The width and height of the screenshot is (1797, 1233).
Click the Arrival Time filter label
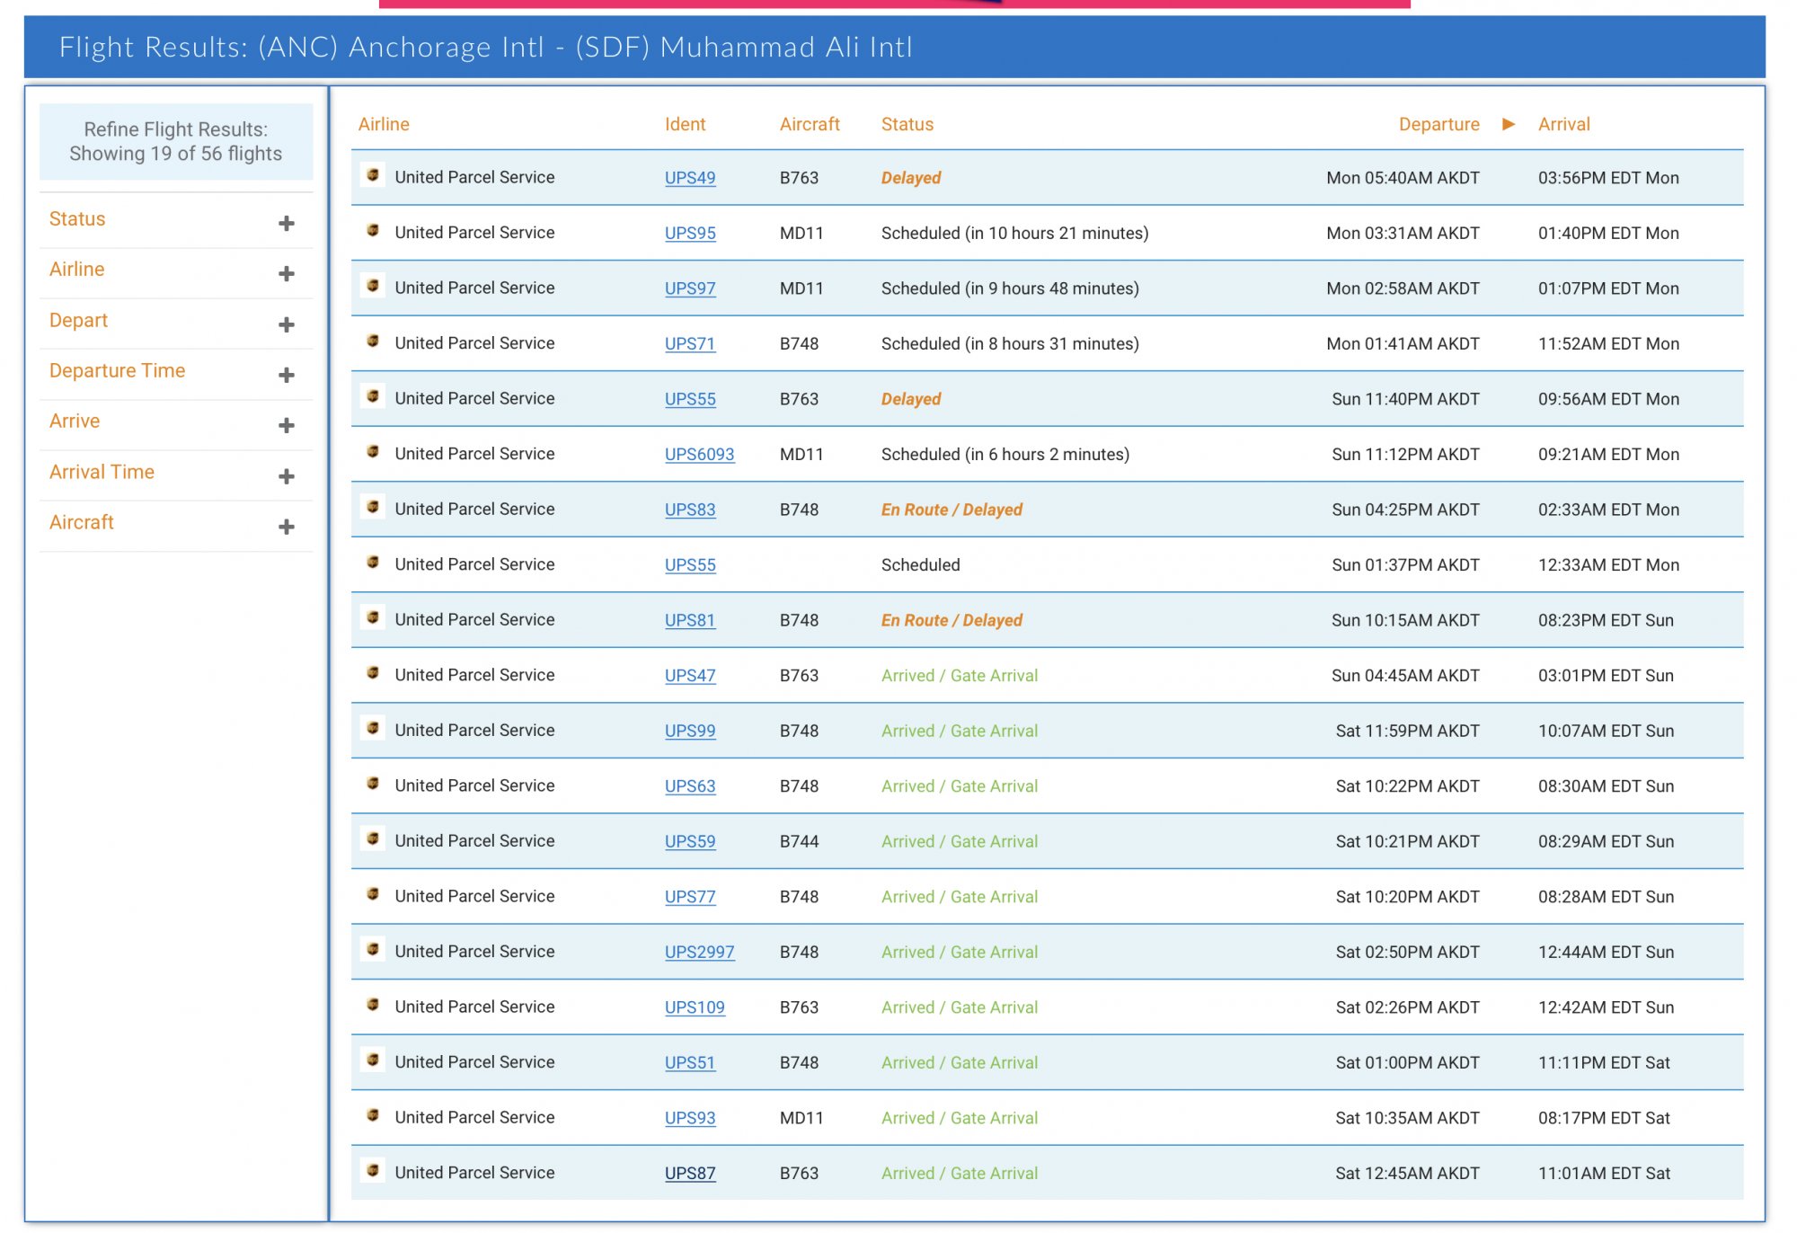coord(102,472)
